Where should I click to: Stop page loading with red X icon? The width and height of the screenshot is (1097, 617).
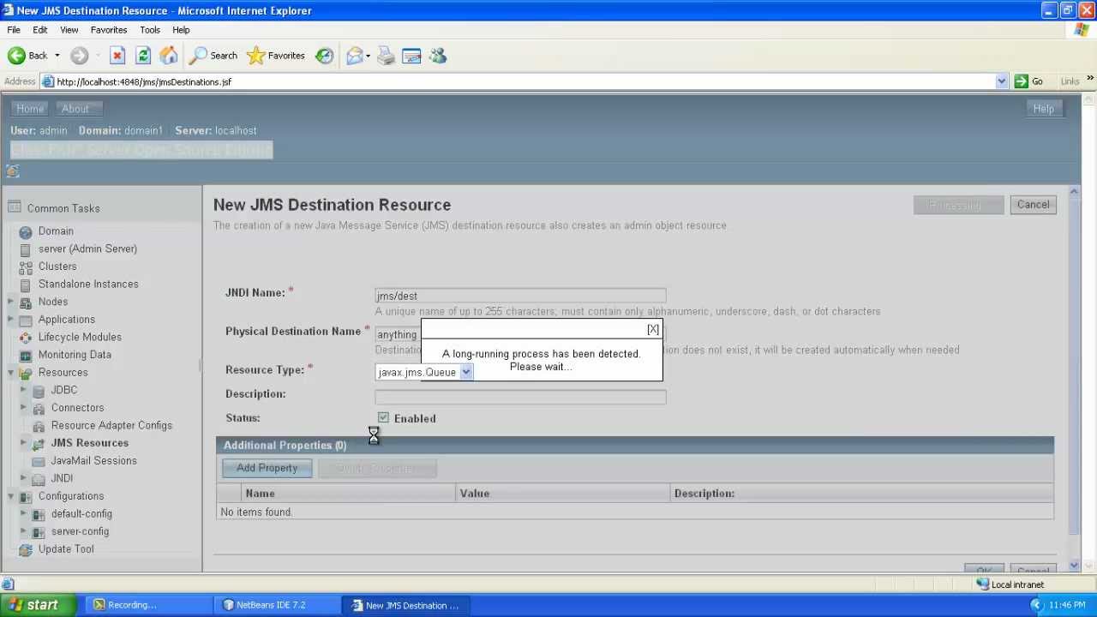[x=117, y=56]
